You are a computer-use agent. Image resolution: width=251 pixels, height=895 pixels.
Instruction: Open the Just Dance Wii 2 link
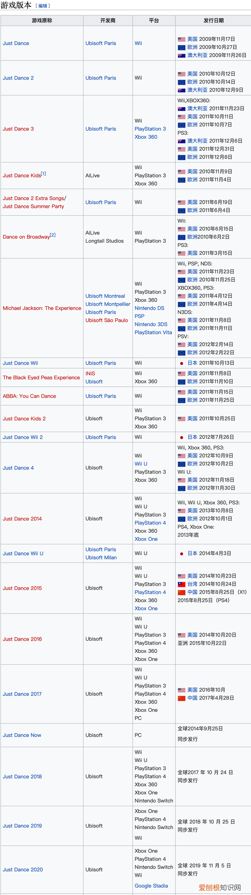pos(23,437)
